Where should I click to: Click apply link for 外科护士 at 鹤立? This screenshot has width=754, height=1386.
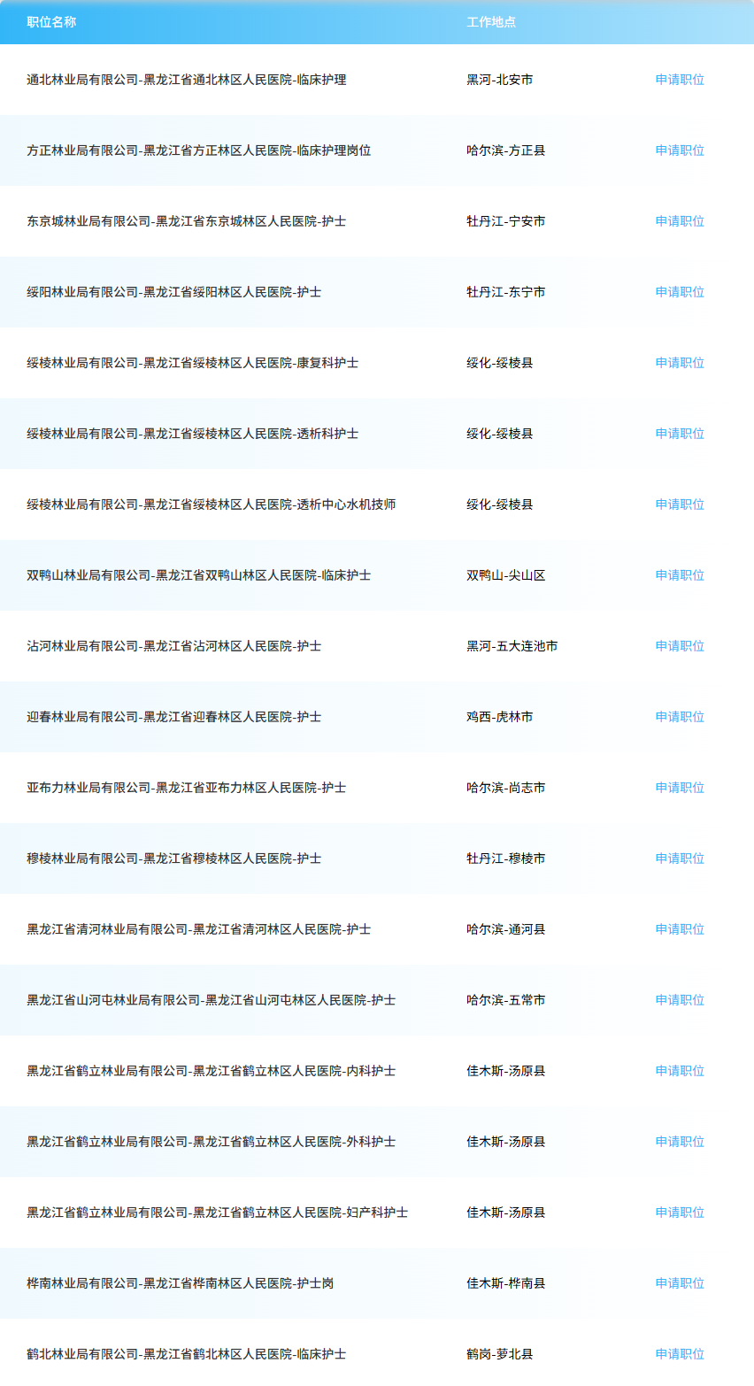[679, 1141]
